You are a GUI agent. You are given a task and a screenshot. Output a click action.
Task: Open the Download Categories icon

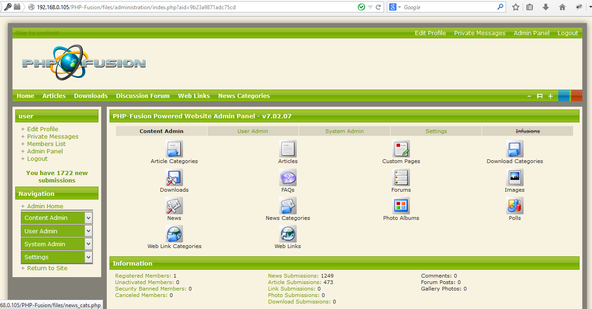[x=515, y=149]
